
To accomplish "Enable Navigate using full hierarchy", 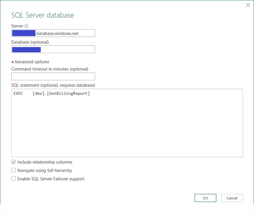I will pos(13,170).
